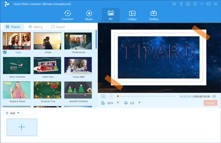
Task: Open the feedback chat icon
Action: point(188,4)
